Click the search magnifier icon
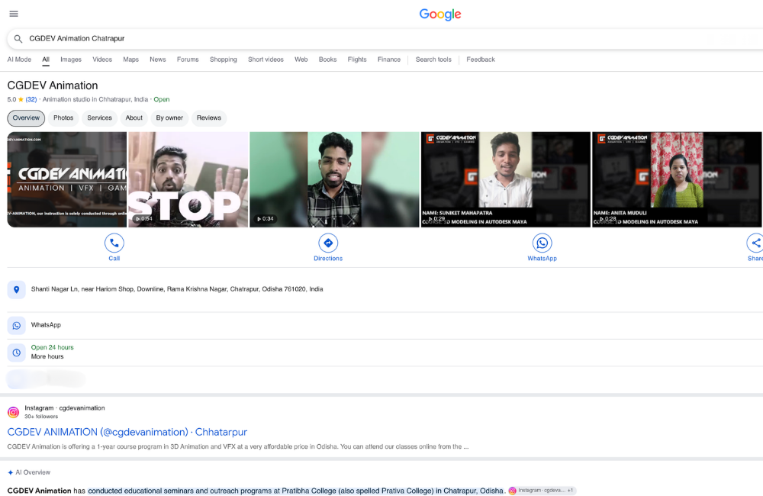The height and width of the screenshot is (496, 763). [x=18, y=38]
